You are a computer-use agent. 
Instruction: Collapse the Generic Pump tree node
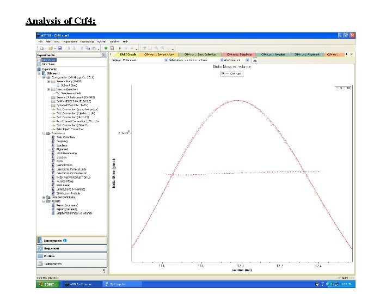[x=49, y=82]
